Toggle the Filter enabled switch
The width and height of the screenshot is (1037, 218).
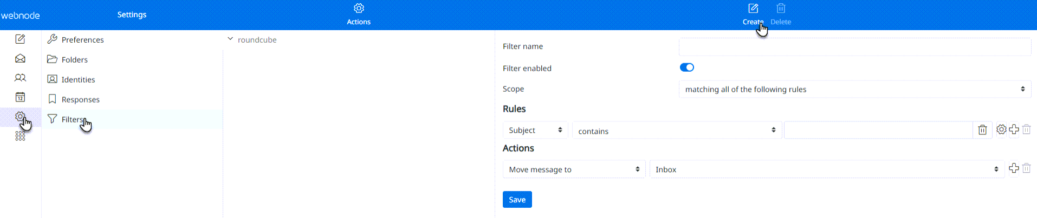686,67
